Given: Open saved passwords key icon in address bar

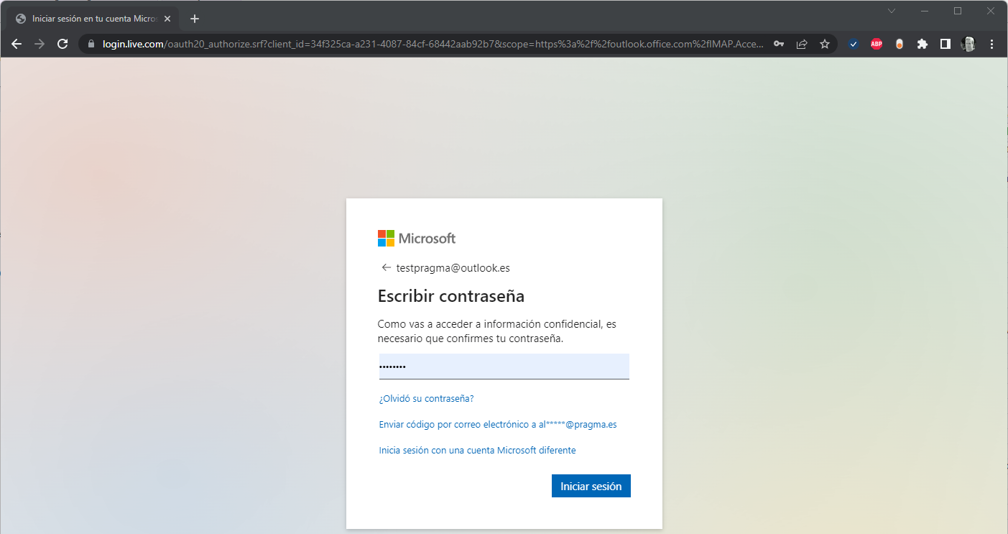Looking at the screenshot, I should tap(779, 44).
